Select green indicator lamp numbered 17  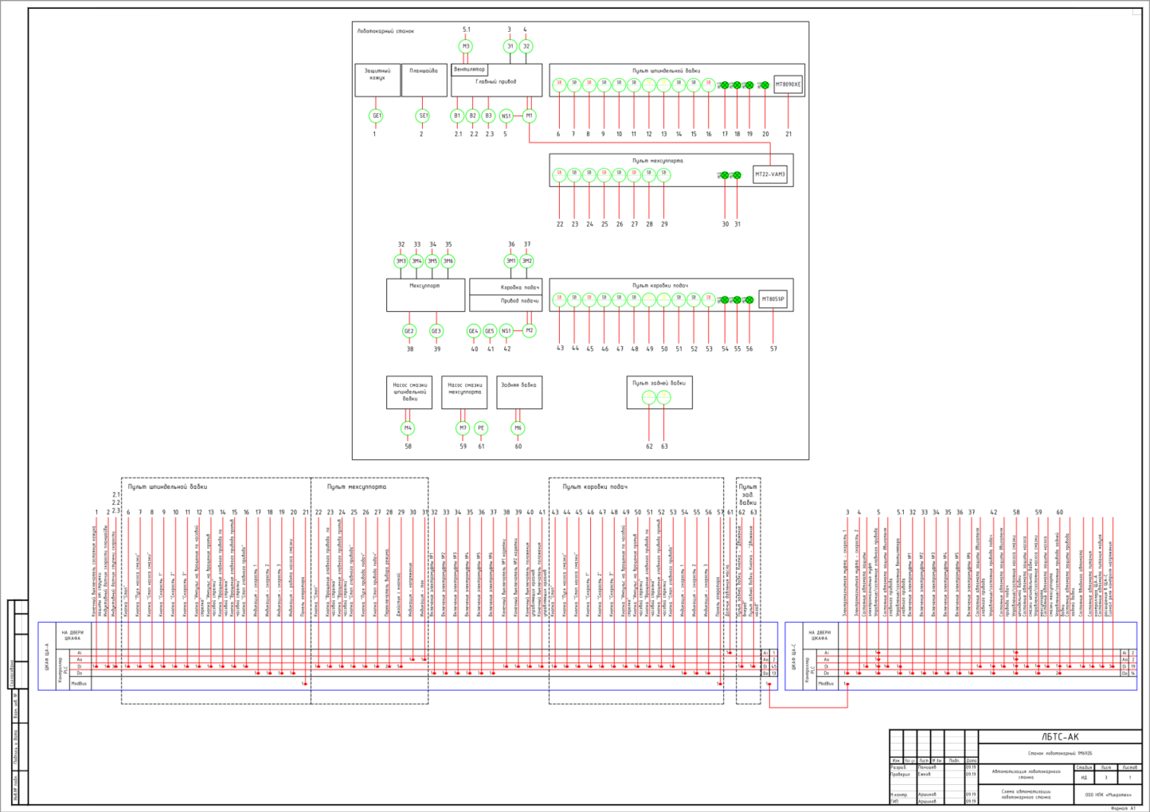click(725, 85)
